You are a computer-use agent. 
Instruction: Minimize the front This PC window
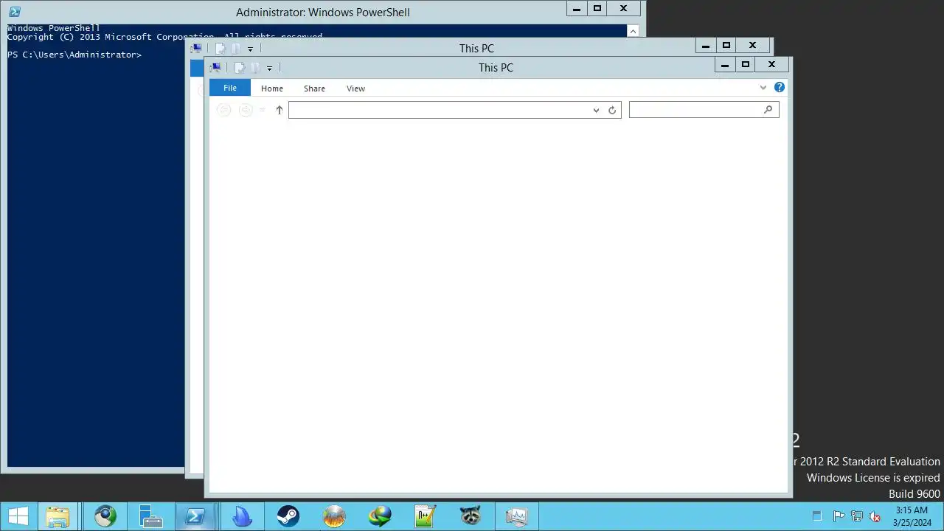pos(725,65)
